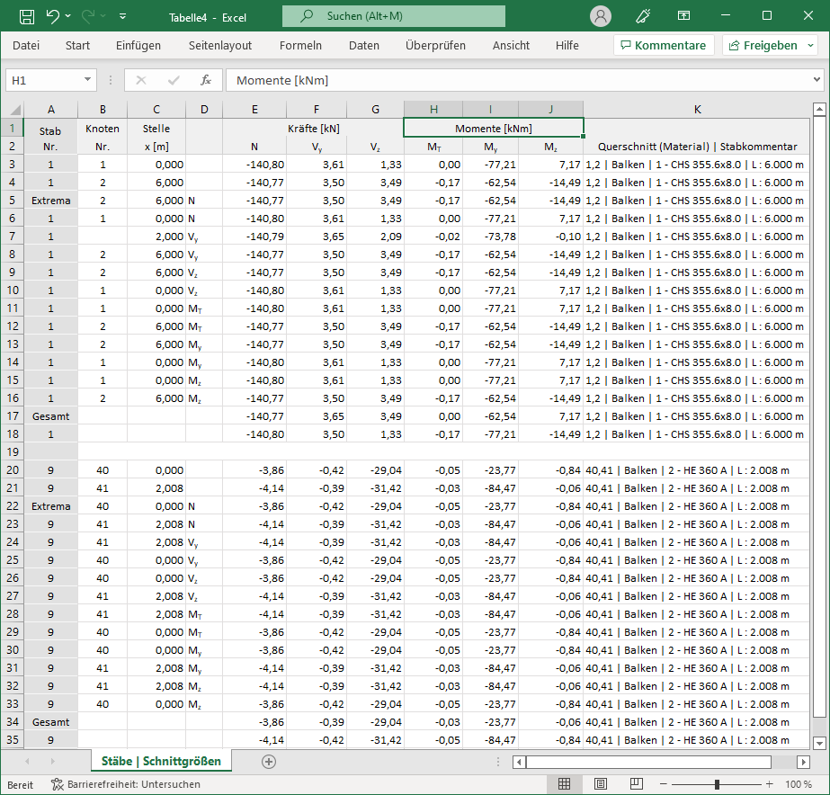Add a new worksheet with the plus icon
This screenshot has width=830, height=795.
(269, 761)
